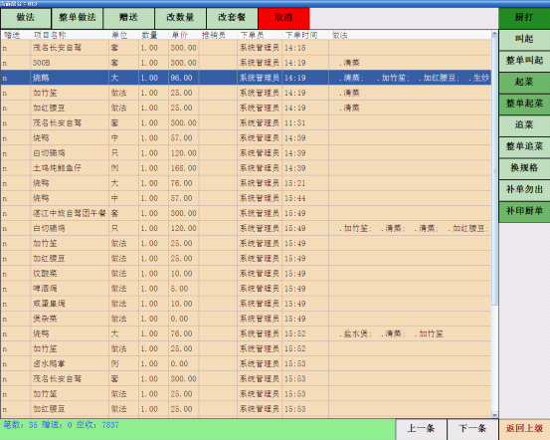Select the 土鸡炖鲍鱼仔 order row
The image size is (550, 440).
pos(246,168)
